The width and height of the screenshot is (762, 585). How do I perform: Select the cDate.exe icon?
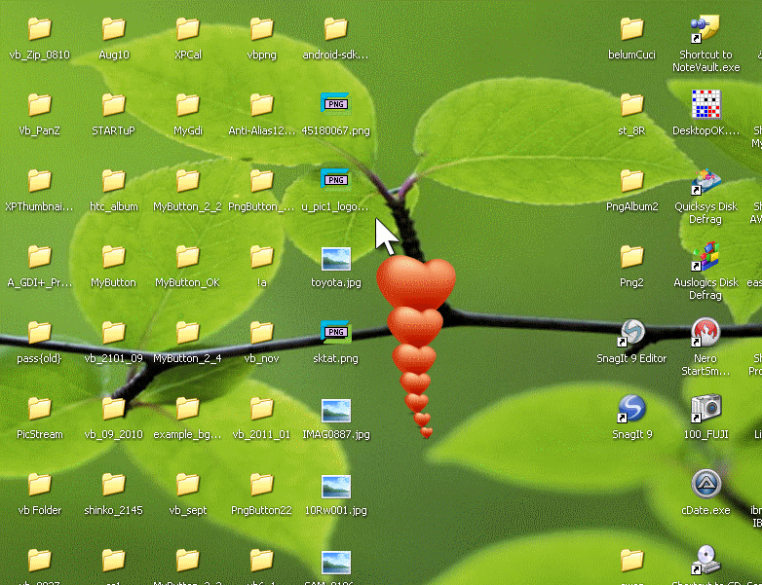[x=705, y=485]
